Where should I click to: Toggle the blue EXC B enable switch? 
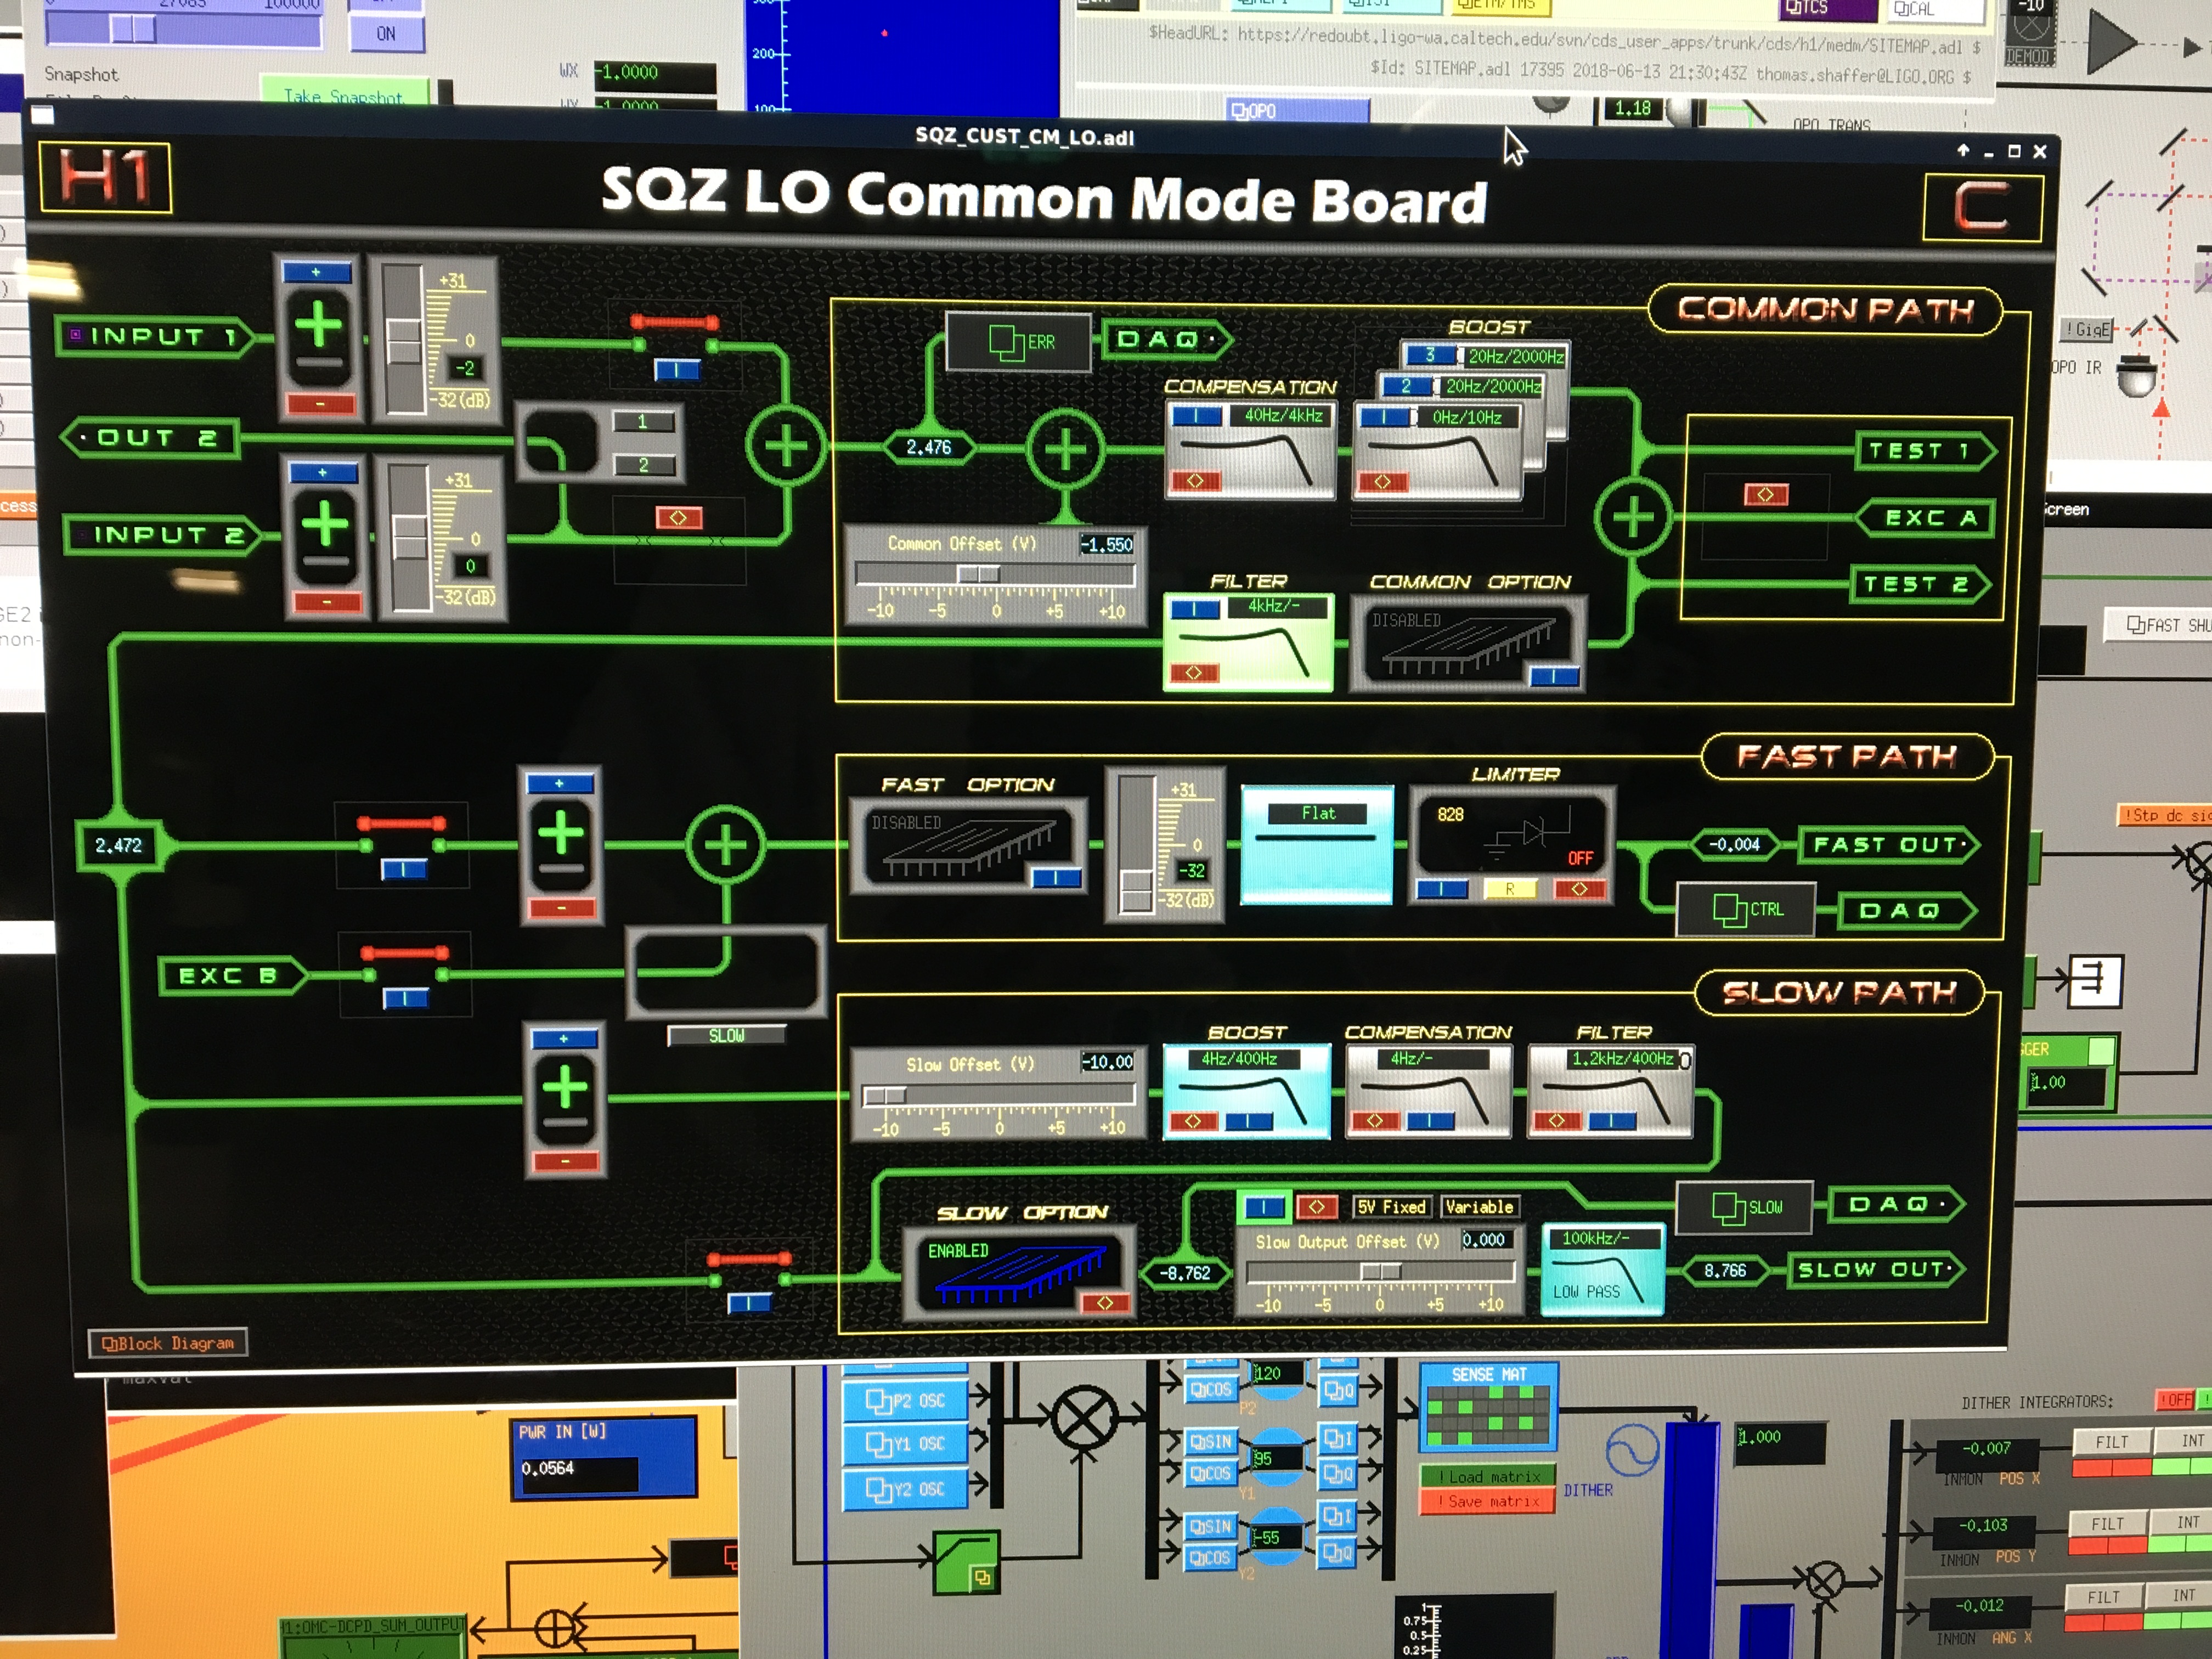point(405,998)
